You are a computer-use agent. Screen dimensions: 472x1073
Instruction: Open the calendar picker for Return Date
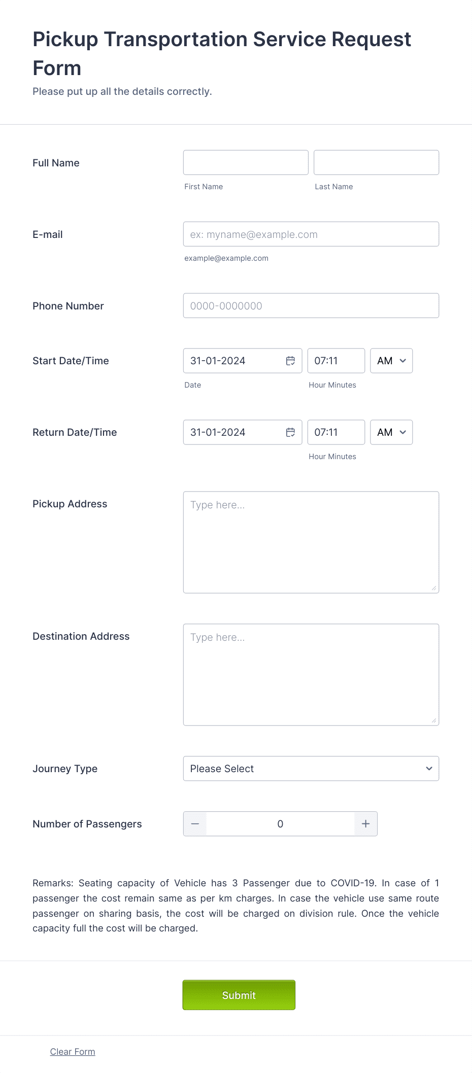pos(290,432)
